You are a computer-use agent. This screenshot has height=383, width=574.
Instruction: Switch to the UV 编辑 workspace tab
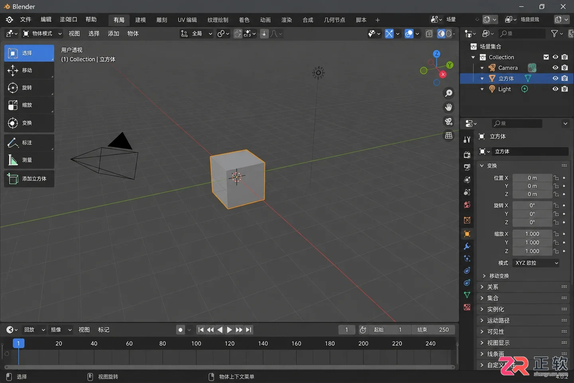click(x=187, y=20)
